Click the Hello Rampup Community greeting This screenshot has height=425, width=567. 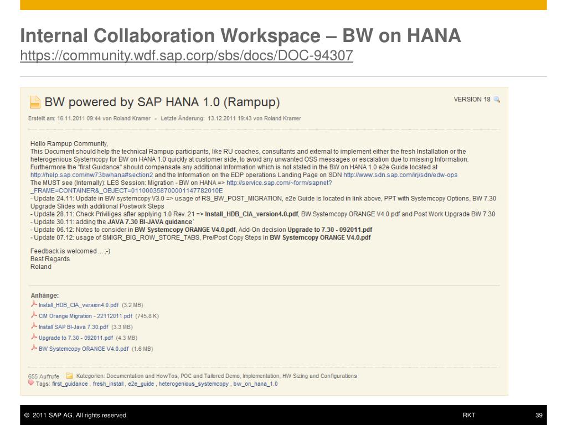pyautogui.click(x=69, y=144)
